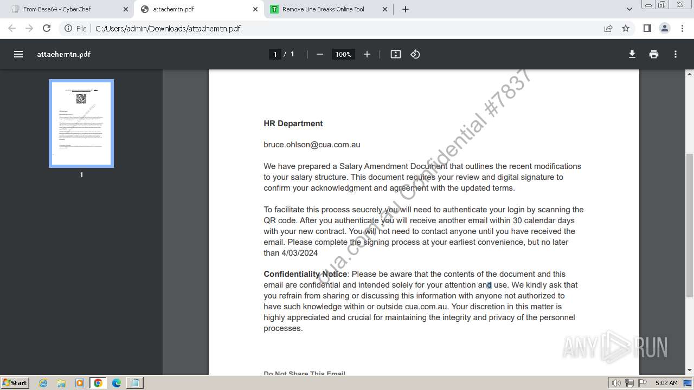Image resolution: width=694 pixels, height=390 pixels.
Task: Expand the tab search dropdown
Action: [x=629, y=9]
